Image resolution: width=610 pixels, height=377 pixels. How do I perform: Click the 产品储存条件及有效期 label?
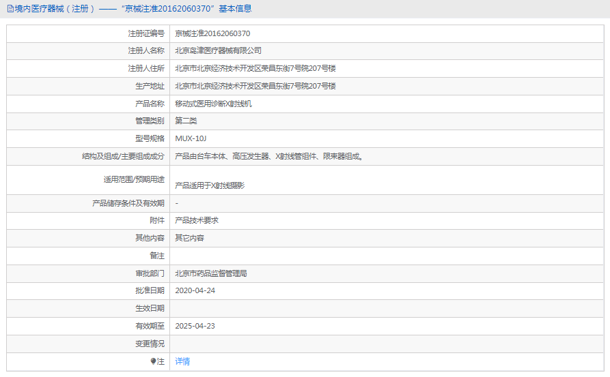coord(128,203)
